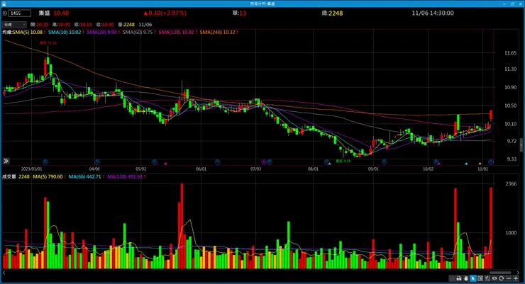
Task: Click the circled plus icon beside the stock code
Action: click(5, 13)
